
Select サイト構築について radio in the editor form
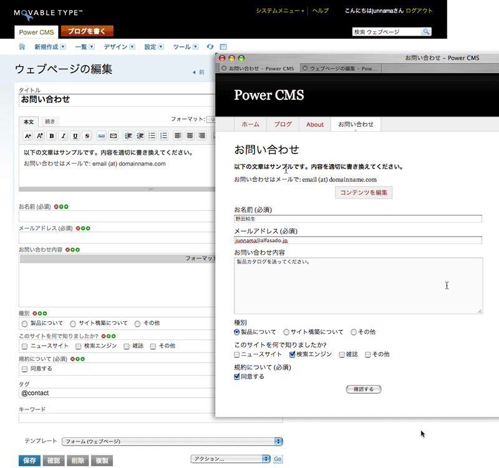point(73,324)
